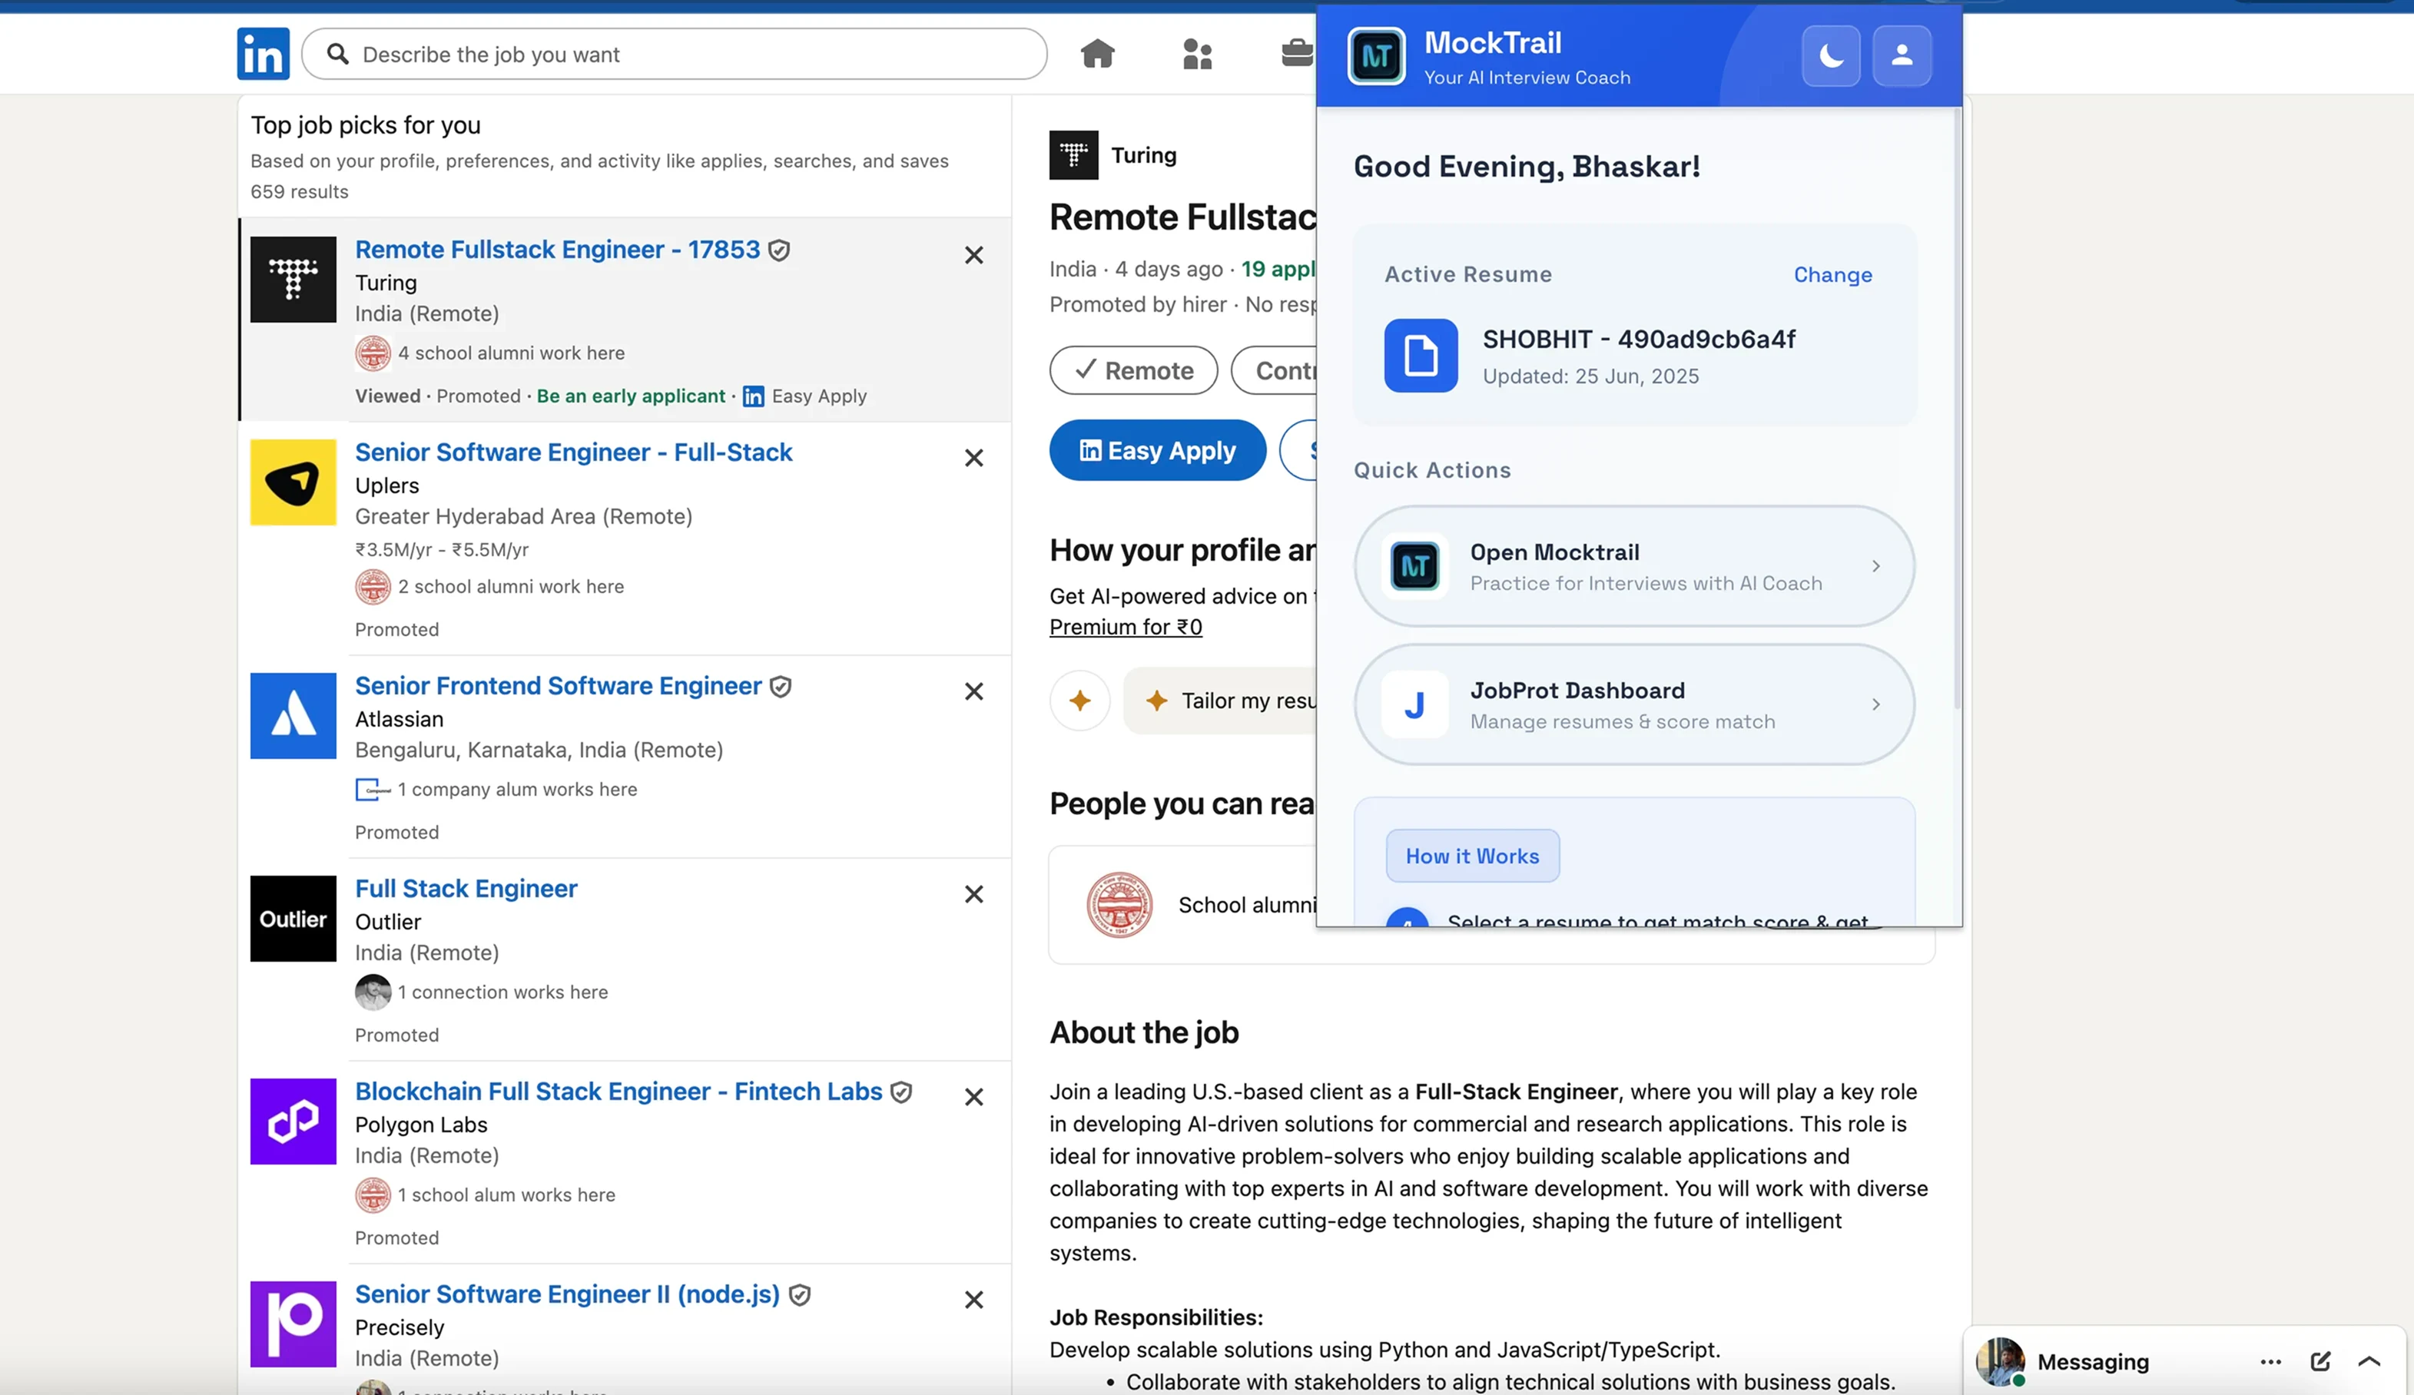2414x1395 pixels.
Task: Click the Easy Apply button
Action: point(1157,450)
